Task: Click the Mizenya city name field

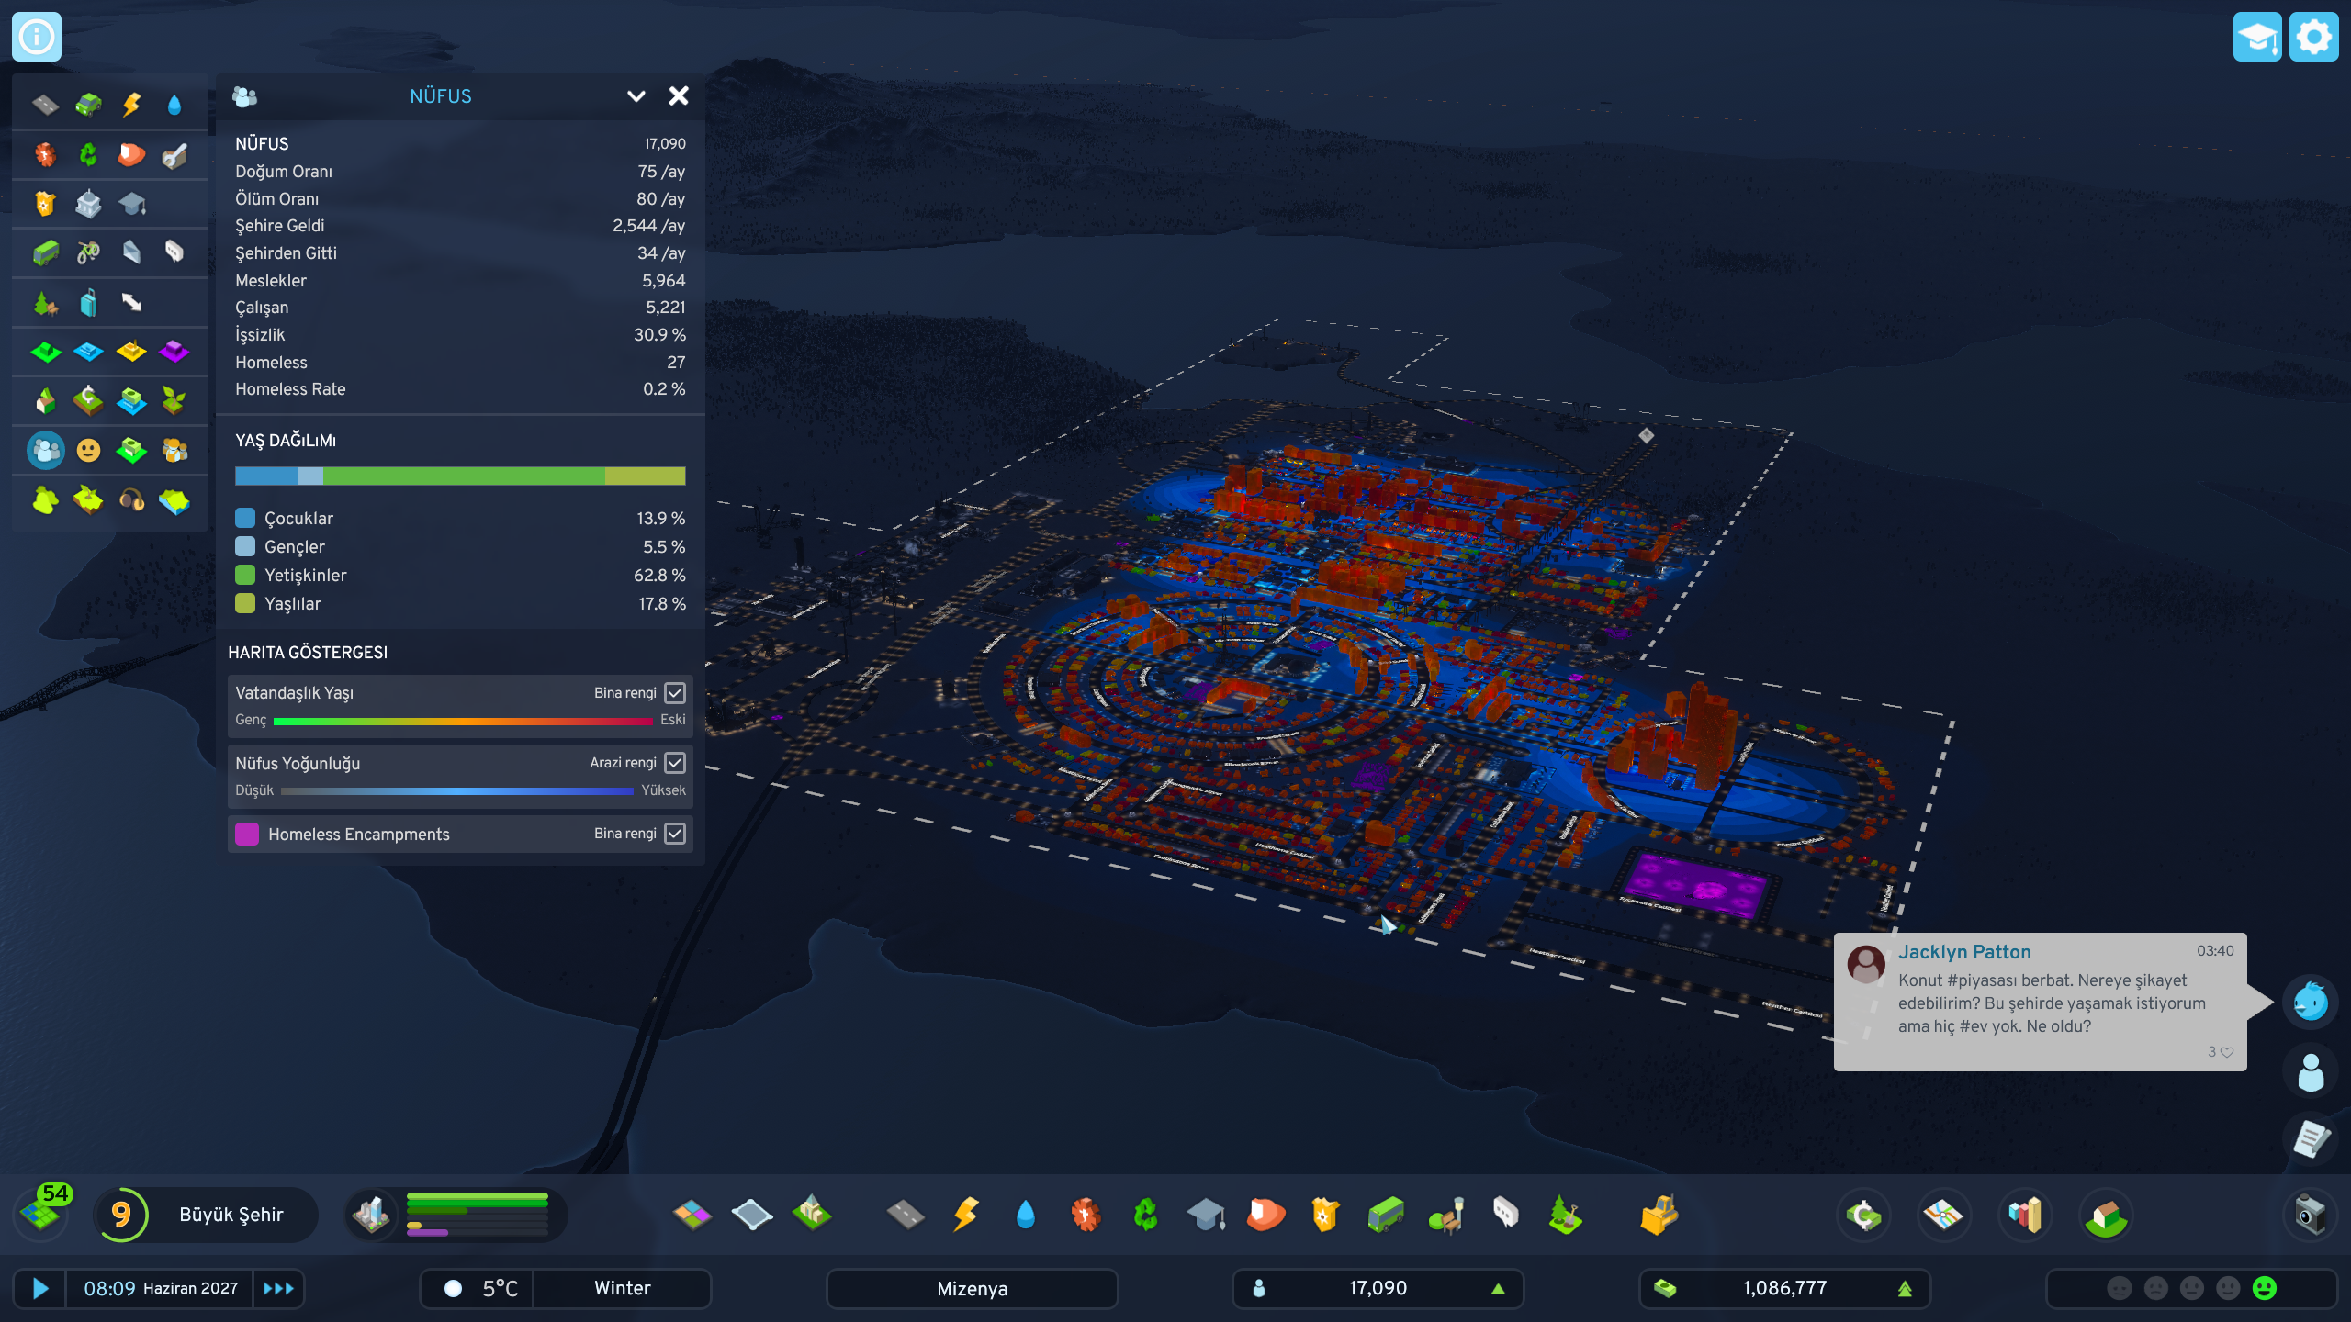Action: click(972, 1289)
